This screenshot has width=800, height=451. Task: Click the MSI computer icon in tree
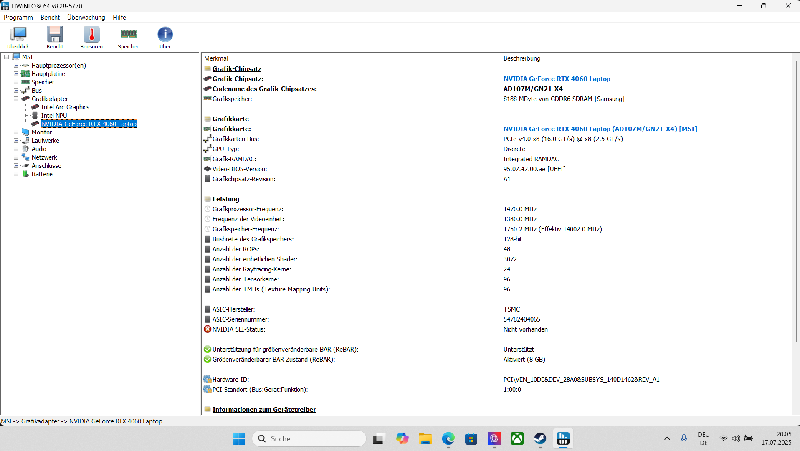[16, 57]
